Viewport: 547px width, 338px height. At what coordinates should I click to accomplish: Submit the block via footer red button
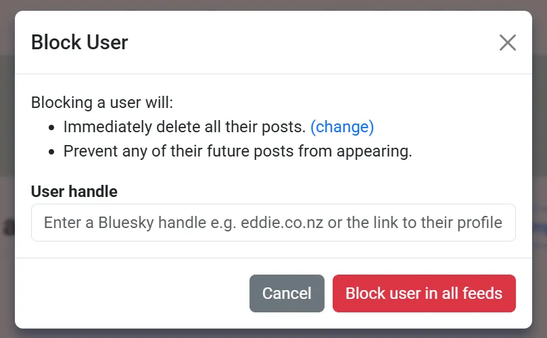(424, 293)
